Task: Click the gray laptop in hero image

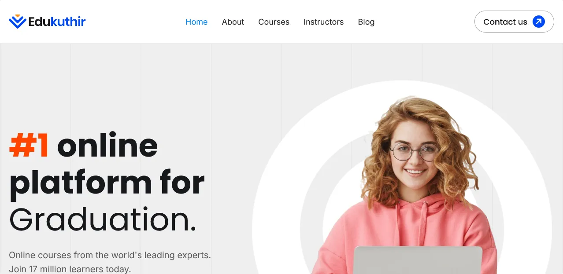Action: point(418,260)
